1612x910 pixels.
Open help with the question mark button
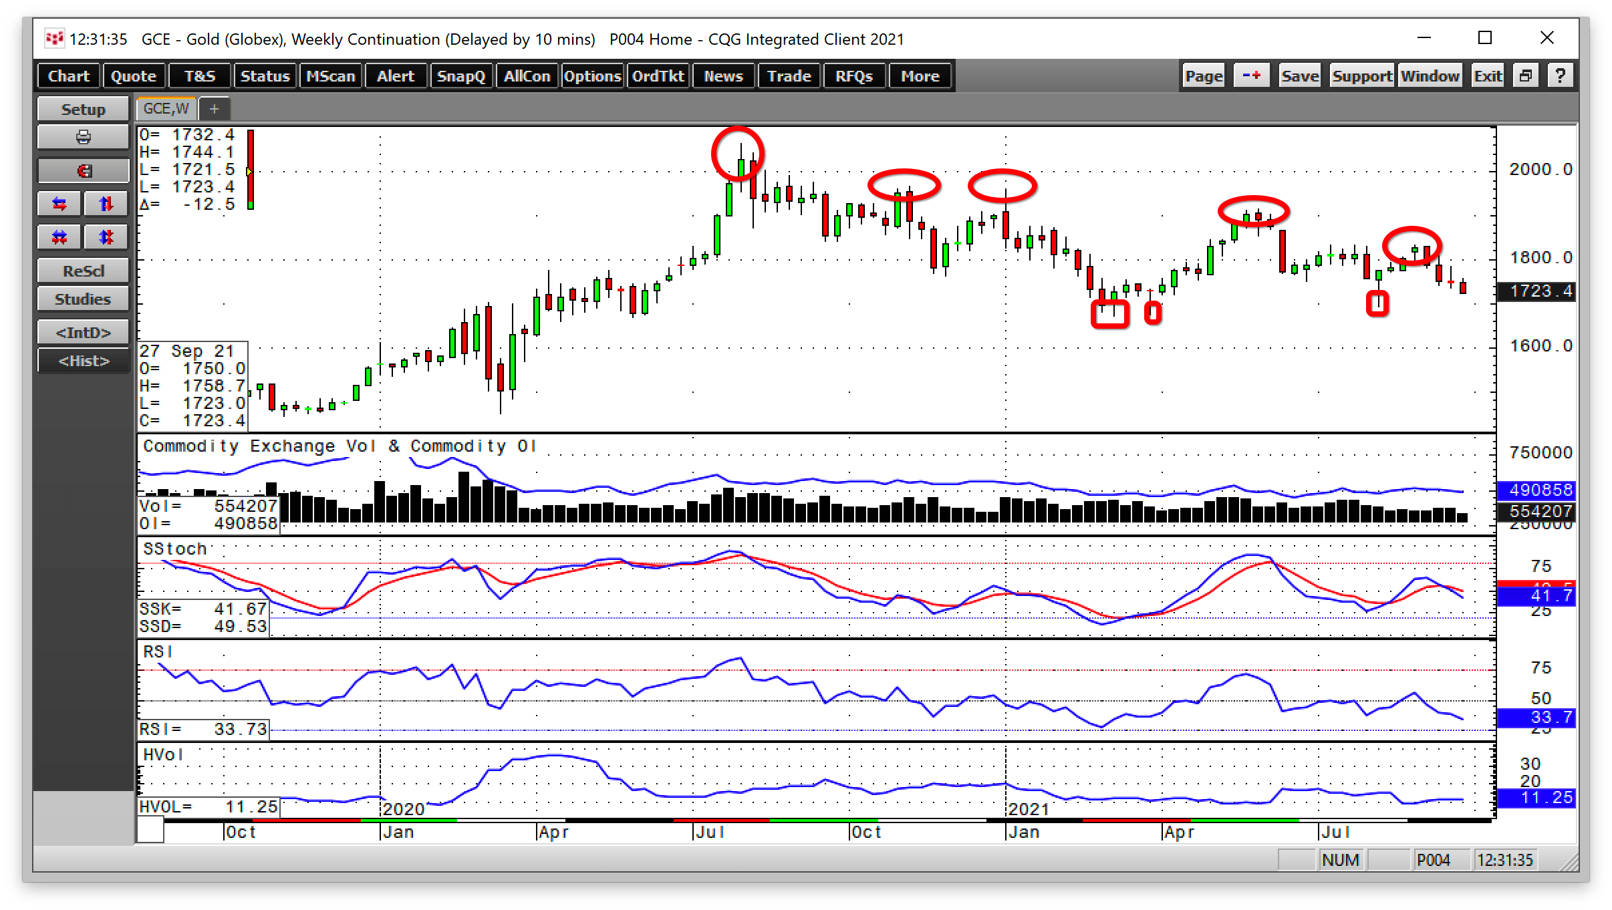(1560, 75)
